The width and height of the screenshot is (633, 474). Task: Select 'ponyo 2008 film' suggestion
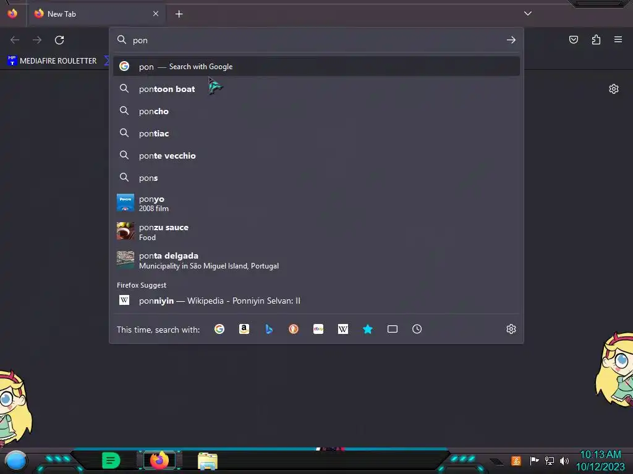coord(316,203)
